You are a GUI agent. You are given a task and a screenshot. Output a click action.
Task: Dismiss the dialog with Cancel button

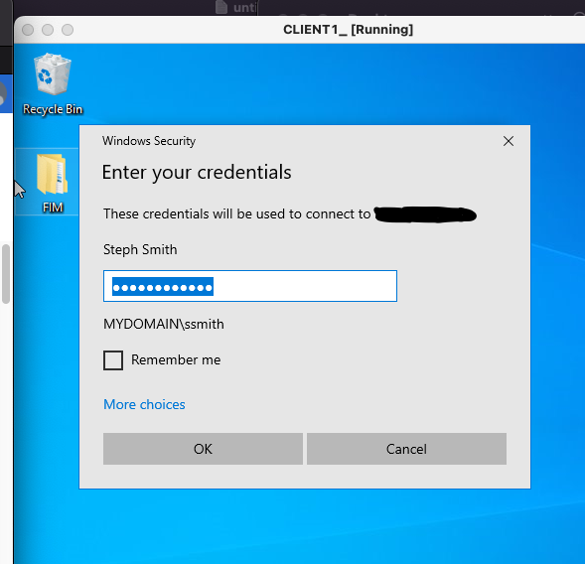point(406,449)
